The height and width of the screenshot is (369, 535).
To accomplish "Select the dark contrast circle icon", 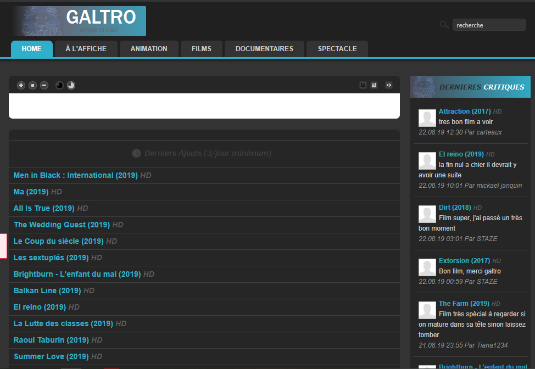I will [59, 85].
